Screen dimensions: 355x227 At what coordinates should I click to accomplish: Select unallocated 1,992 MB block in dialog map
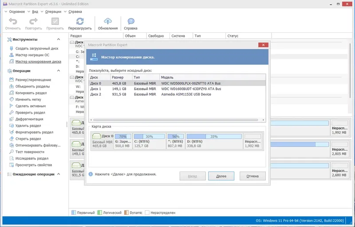(252, 141)
